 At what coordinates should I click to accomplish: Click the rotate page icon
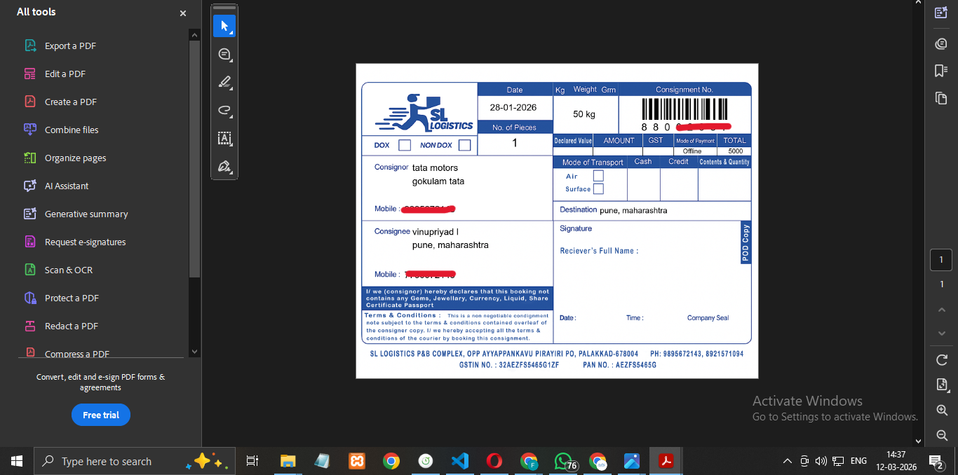click(x=941, y=360)
